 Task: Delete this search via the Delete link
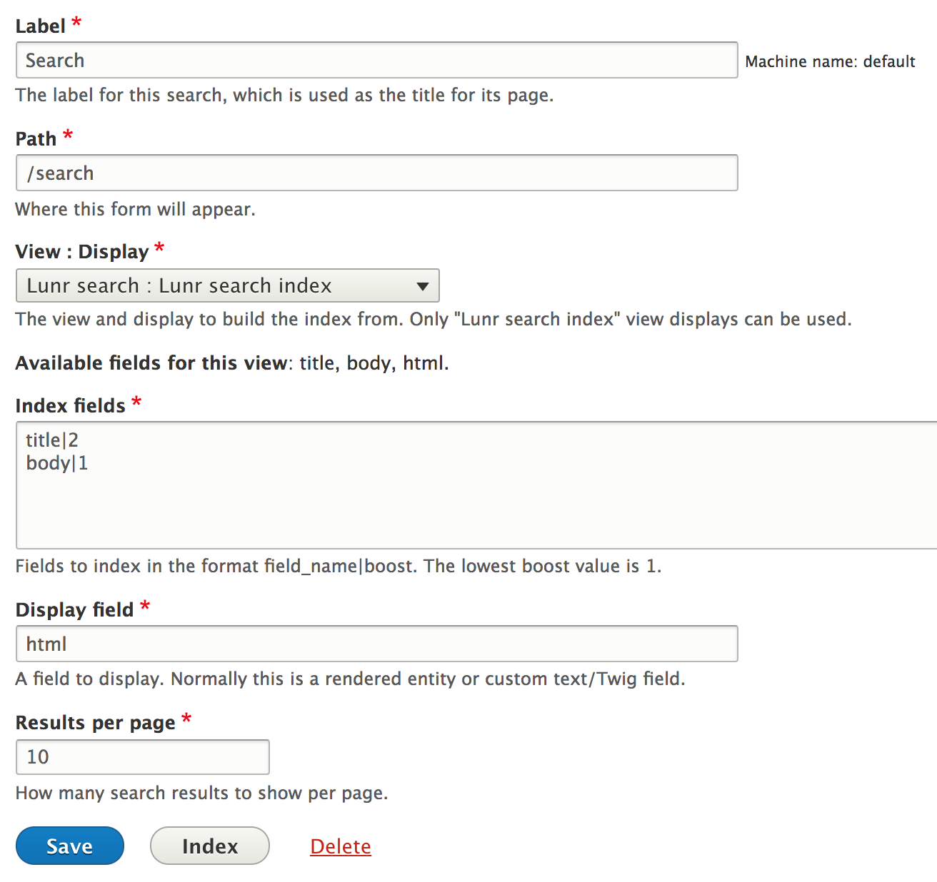(x=341, y=846)
